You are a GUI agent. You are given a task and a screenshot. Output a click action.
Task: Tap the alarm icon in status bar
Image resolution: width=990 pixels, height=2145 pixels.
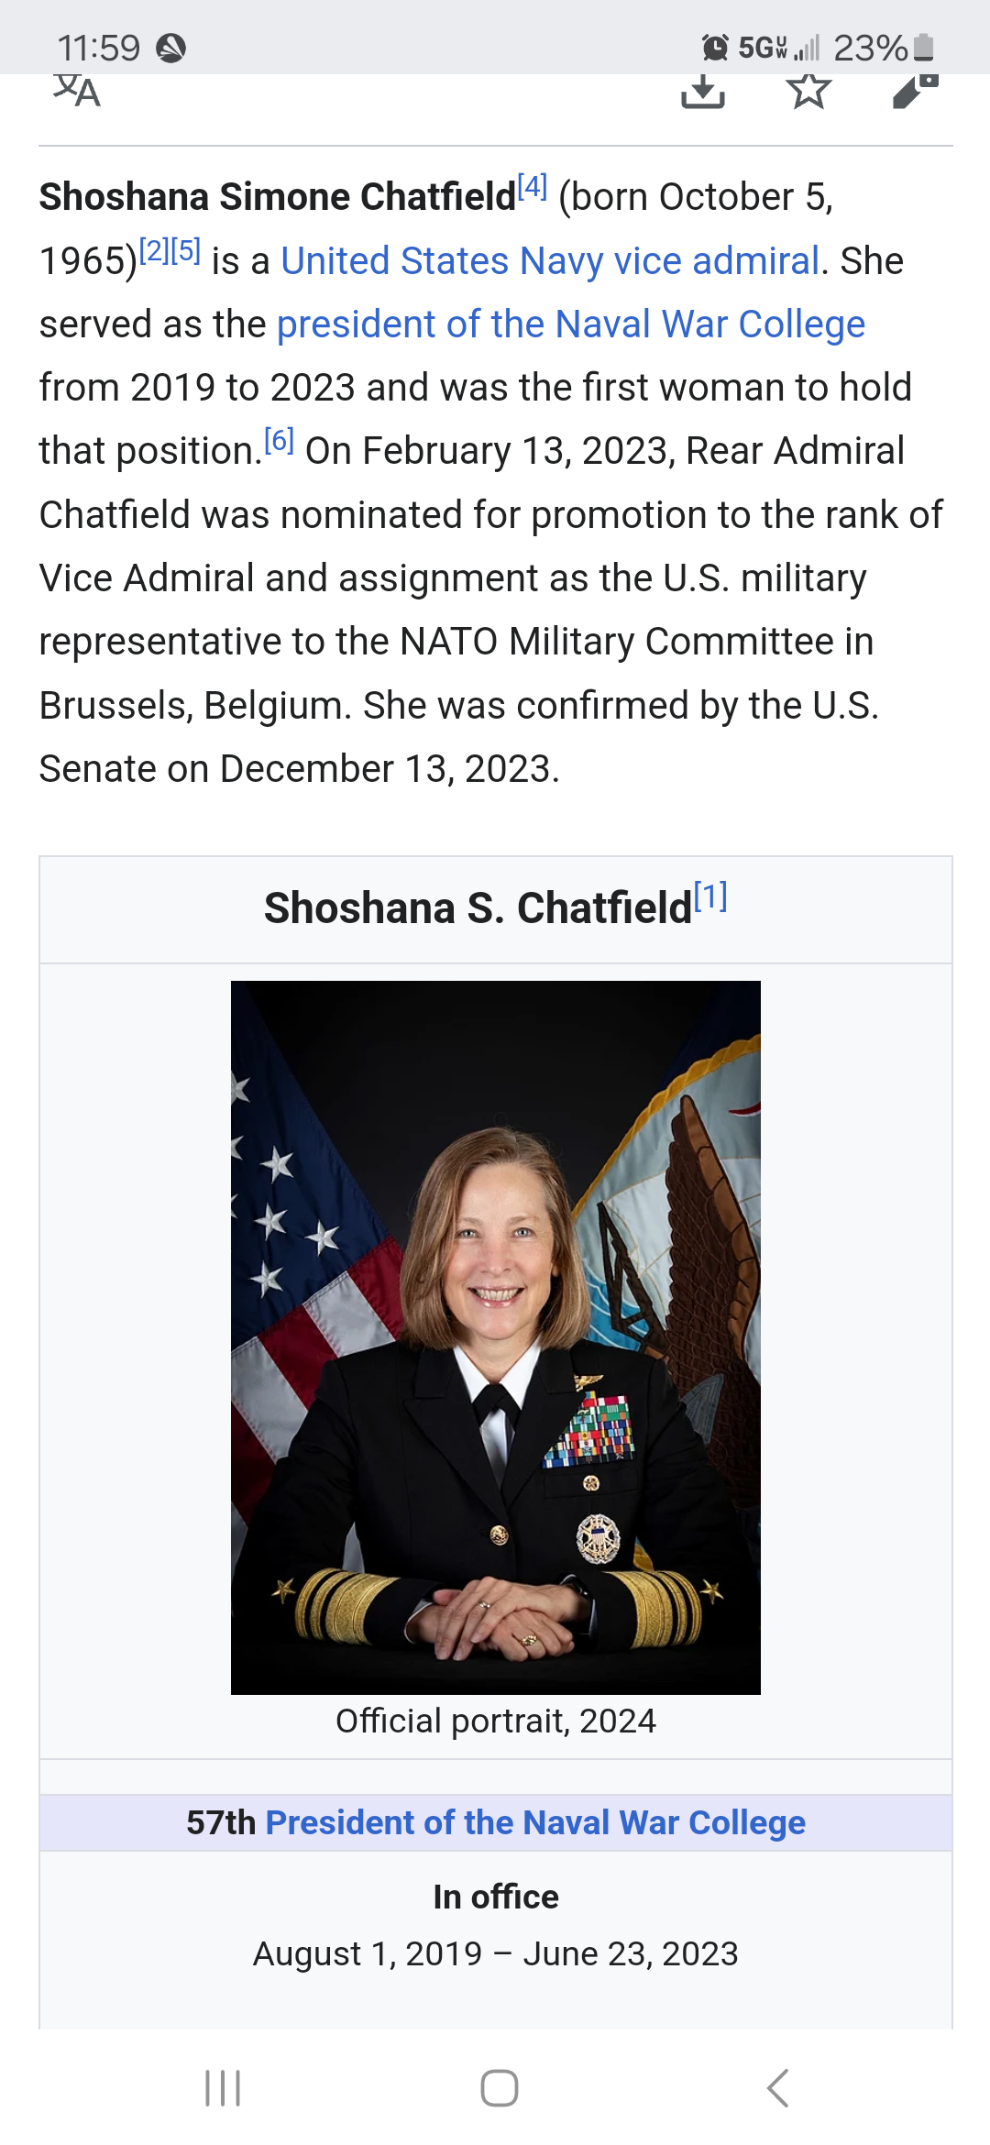coord(715,47)
